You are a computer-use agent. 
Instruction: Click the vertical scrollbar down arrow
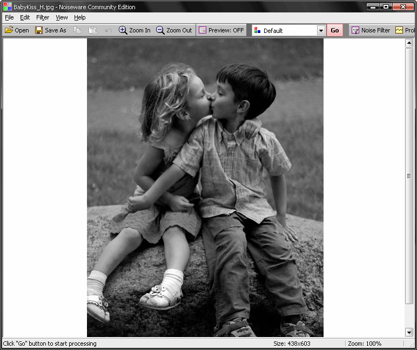point(409,332)
